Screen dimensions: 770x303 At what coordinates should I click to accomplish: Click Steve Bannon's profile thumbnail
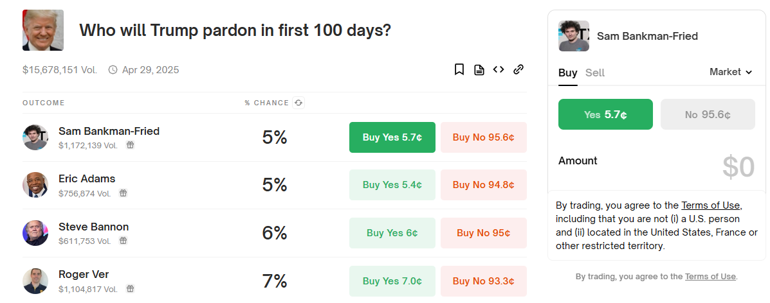35,233
